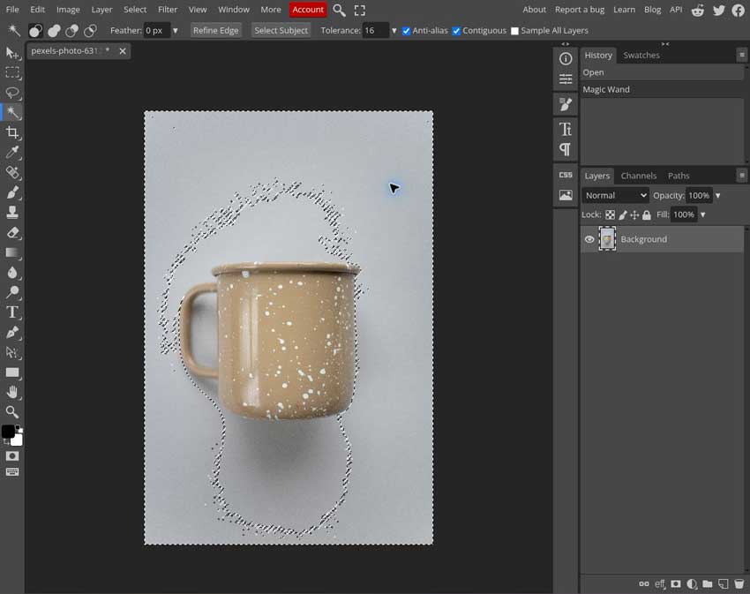Viewport: 750px width, 594px height.
Task: Enable Sample All Layers
Action: 514,31
